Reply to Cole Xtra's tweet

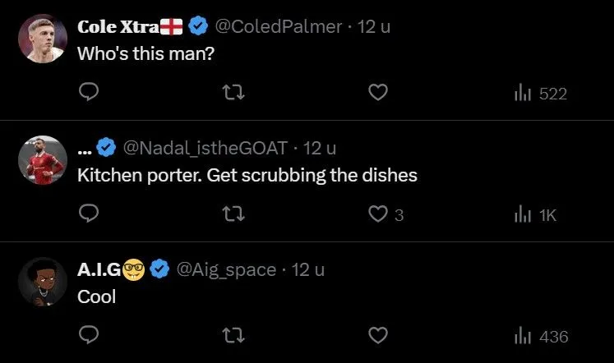click(89, 93)
